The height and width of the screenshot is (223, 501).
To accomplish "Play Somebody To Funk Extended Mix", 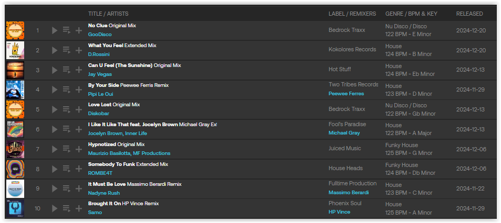I will coord(55,169).
